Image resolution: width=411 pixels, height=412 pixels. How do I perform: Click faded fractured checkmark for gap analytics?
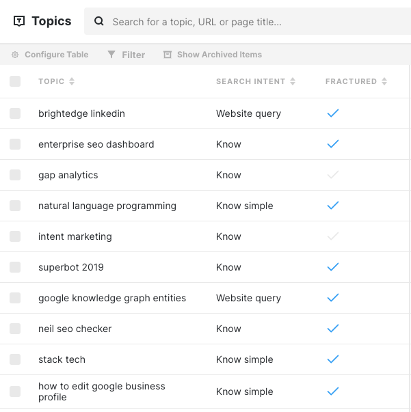(333, 175)
